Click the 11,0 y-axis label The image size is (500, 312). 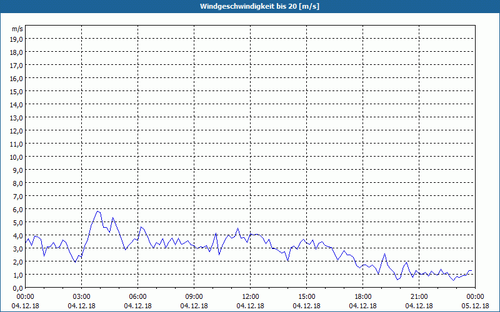click(x=17, y=144)
